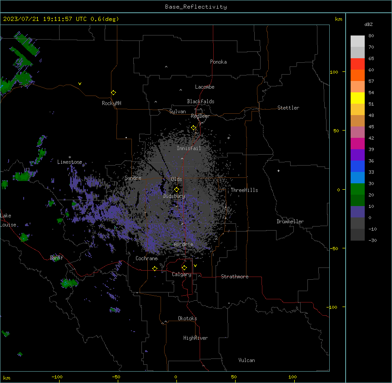Select the Lacombe label on the map

205,87
